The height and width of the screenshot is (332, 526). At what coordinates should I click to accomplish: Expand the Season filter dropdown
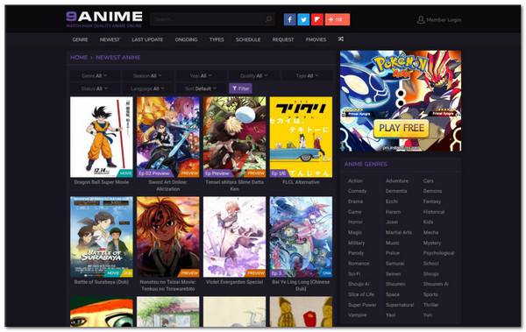(147, 76)
